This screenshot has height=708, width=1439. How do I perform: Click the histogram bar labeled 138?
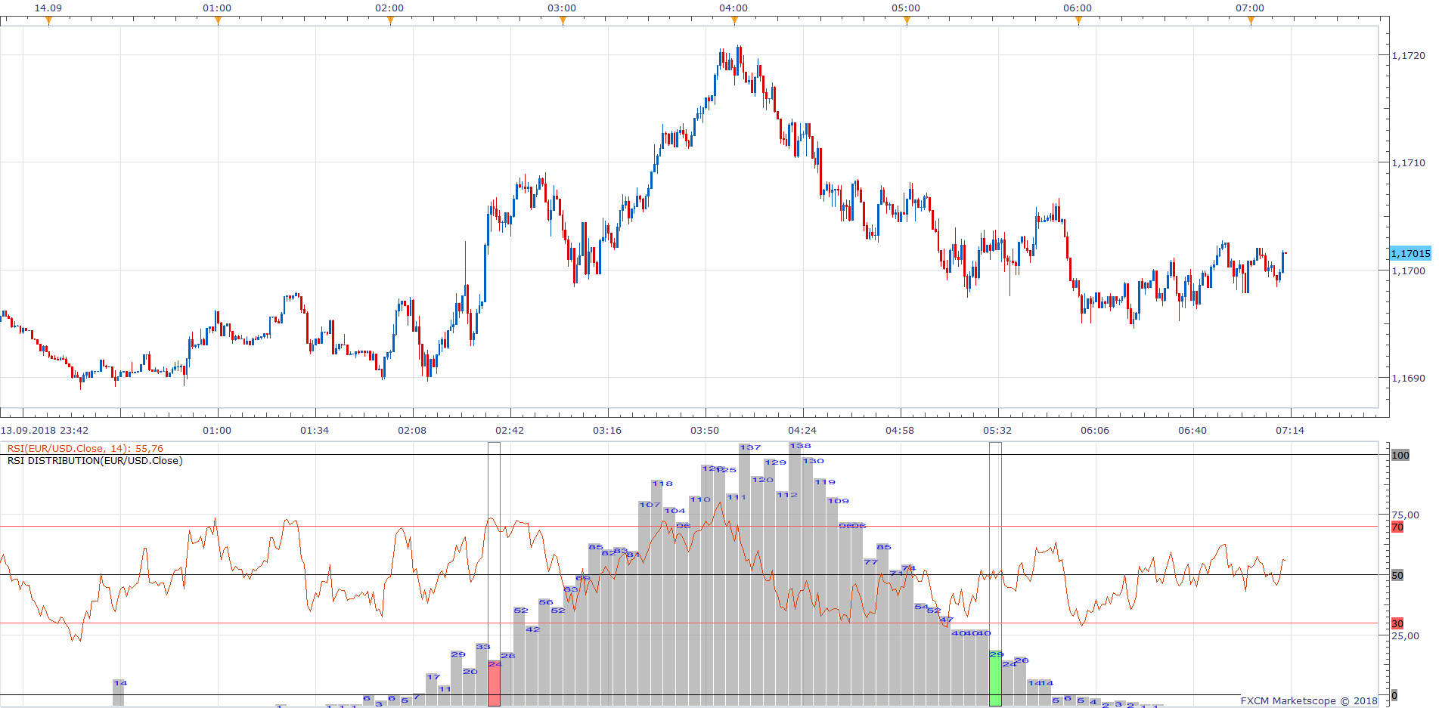coord(795,575)
